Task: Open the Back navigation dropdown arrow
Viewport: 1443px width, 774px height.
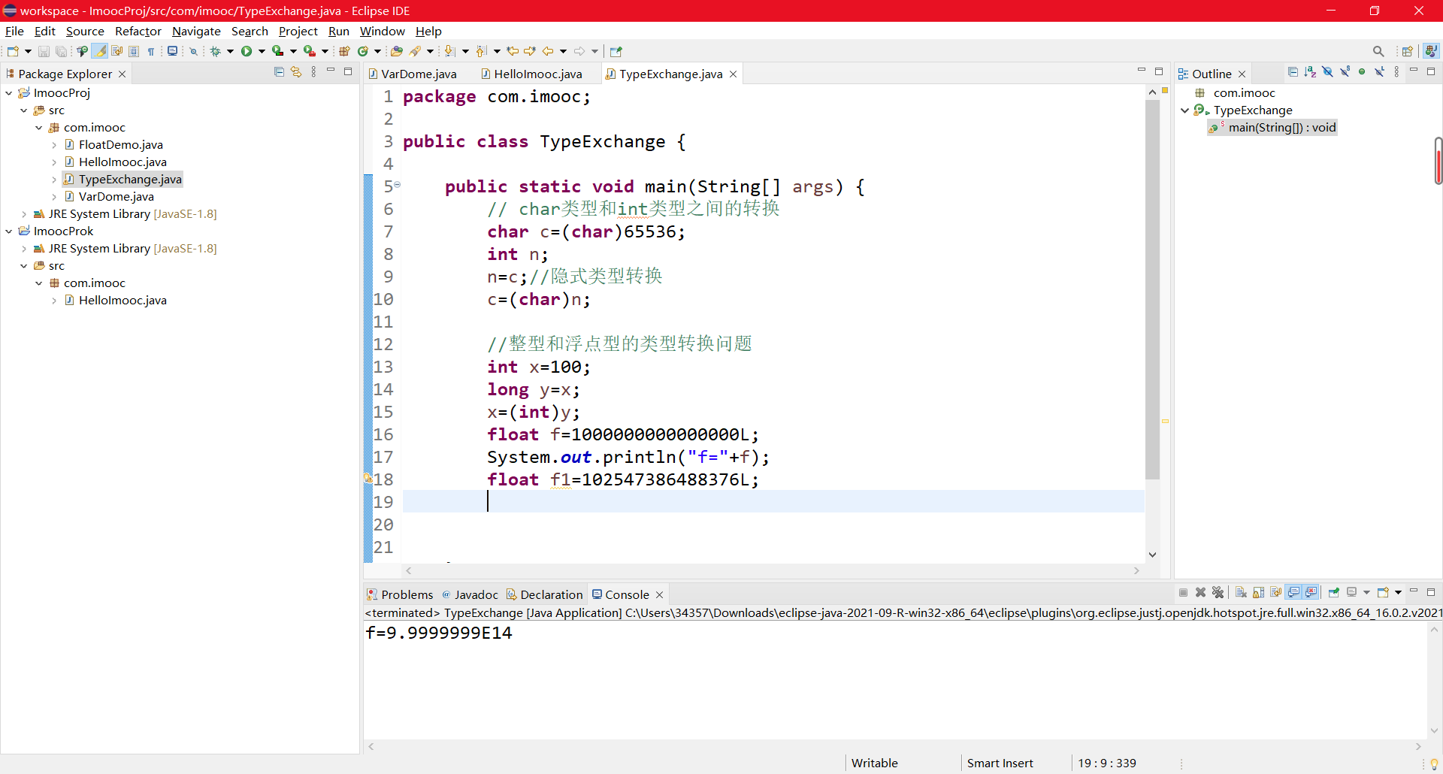Action: click(563, 51)
